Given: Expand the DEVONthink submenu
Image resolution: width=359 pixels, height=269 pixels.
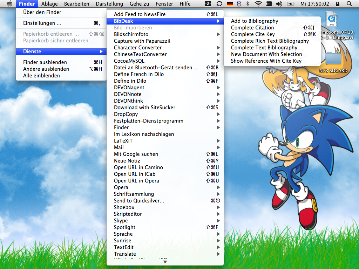Looking at the screenshot, I should click(165, 101).
